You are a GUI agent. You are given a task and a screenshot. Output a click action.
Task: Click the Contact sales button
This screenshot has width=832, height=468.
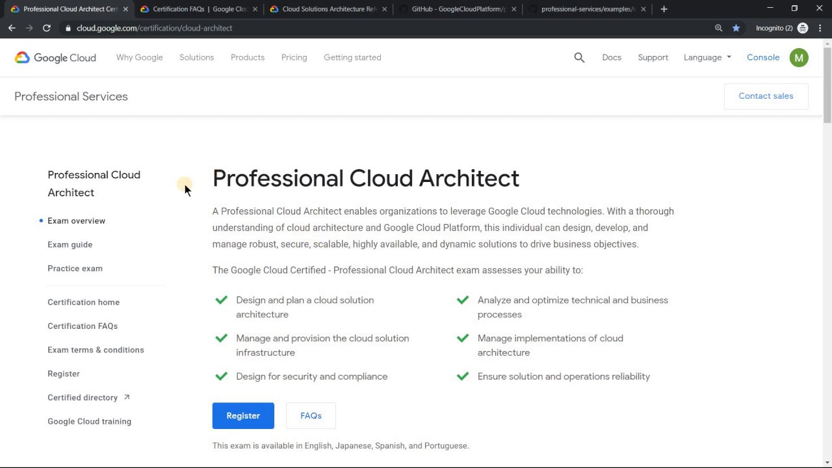(x=766, y=96)
